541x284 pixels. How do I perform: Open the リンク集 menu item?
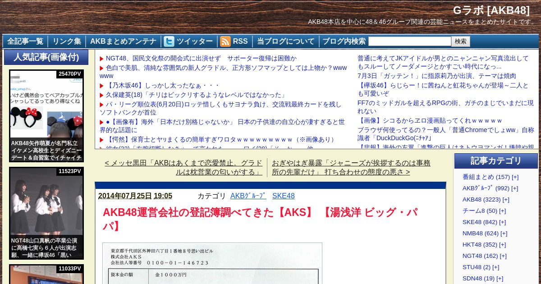(x=67, y=41)
